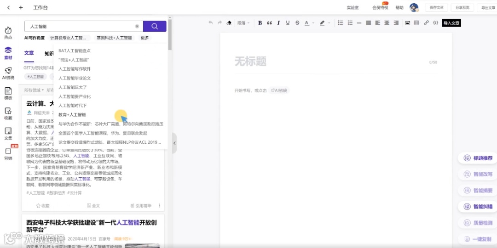Click the 导出文章 export article button

click(x=487, y=8)
